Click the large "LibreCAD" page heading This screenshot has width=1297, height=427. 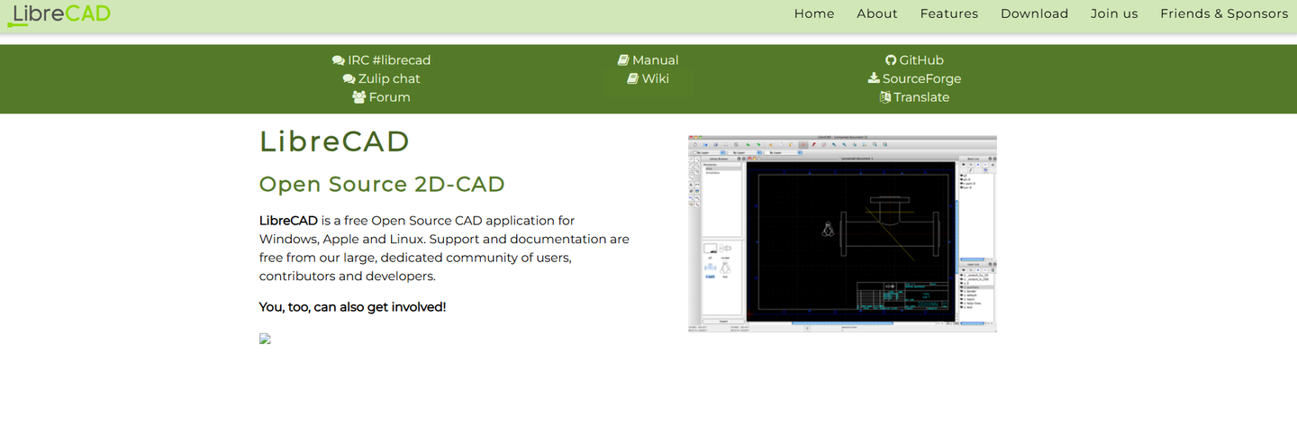334,141
